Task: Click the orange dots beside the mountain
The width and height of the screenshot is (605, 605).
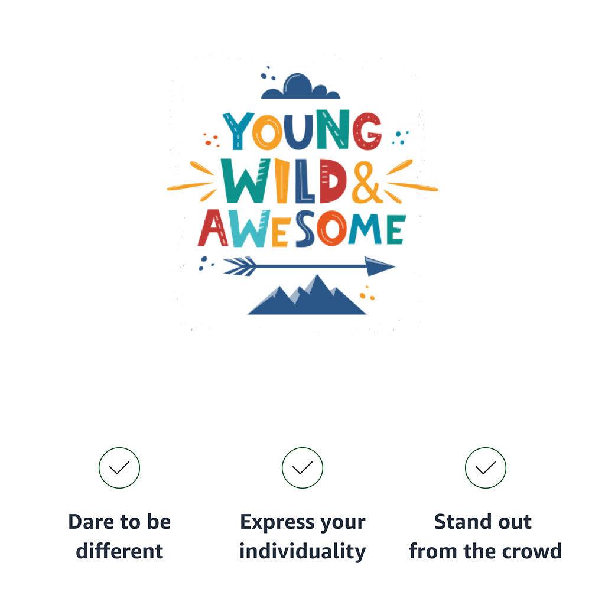Action: 367,292
